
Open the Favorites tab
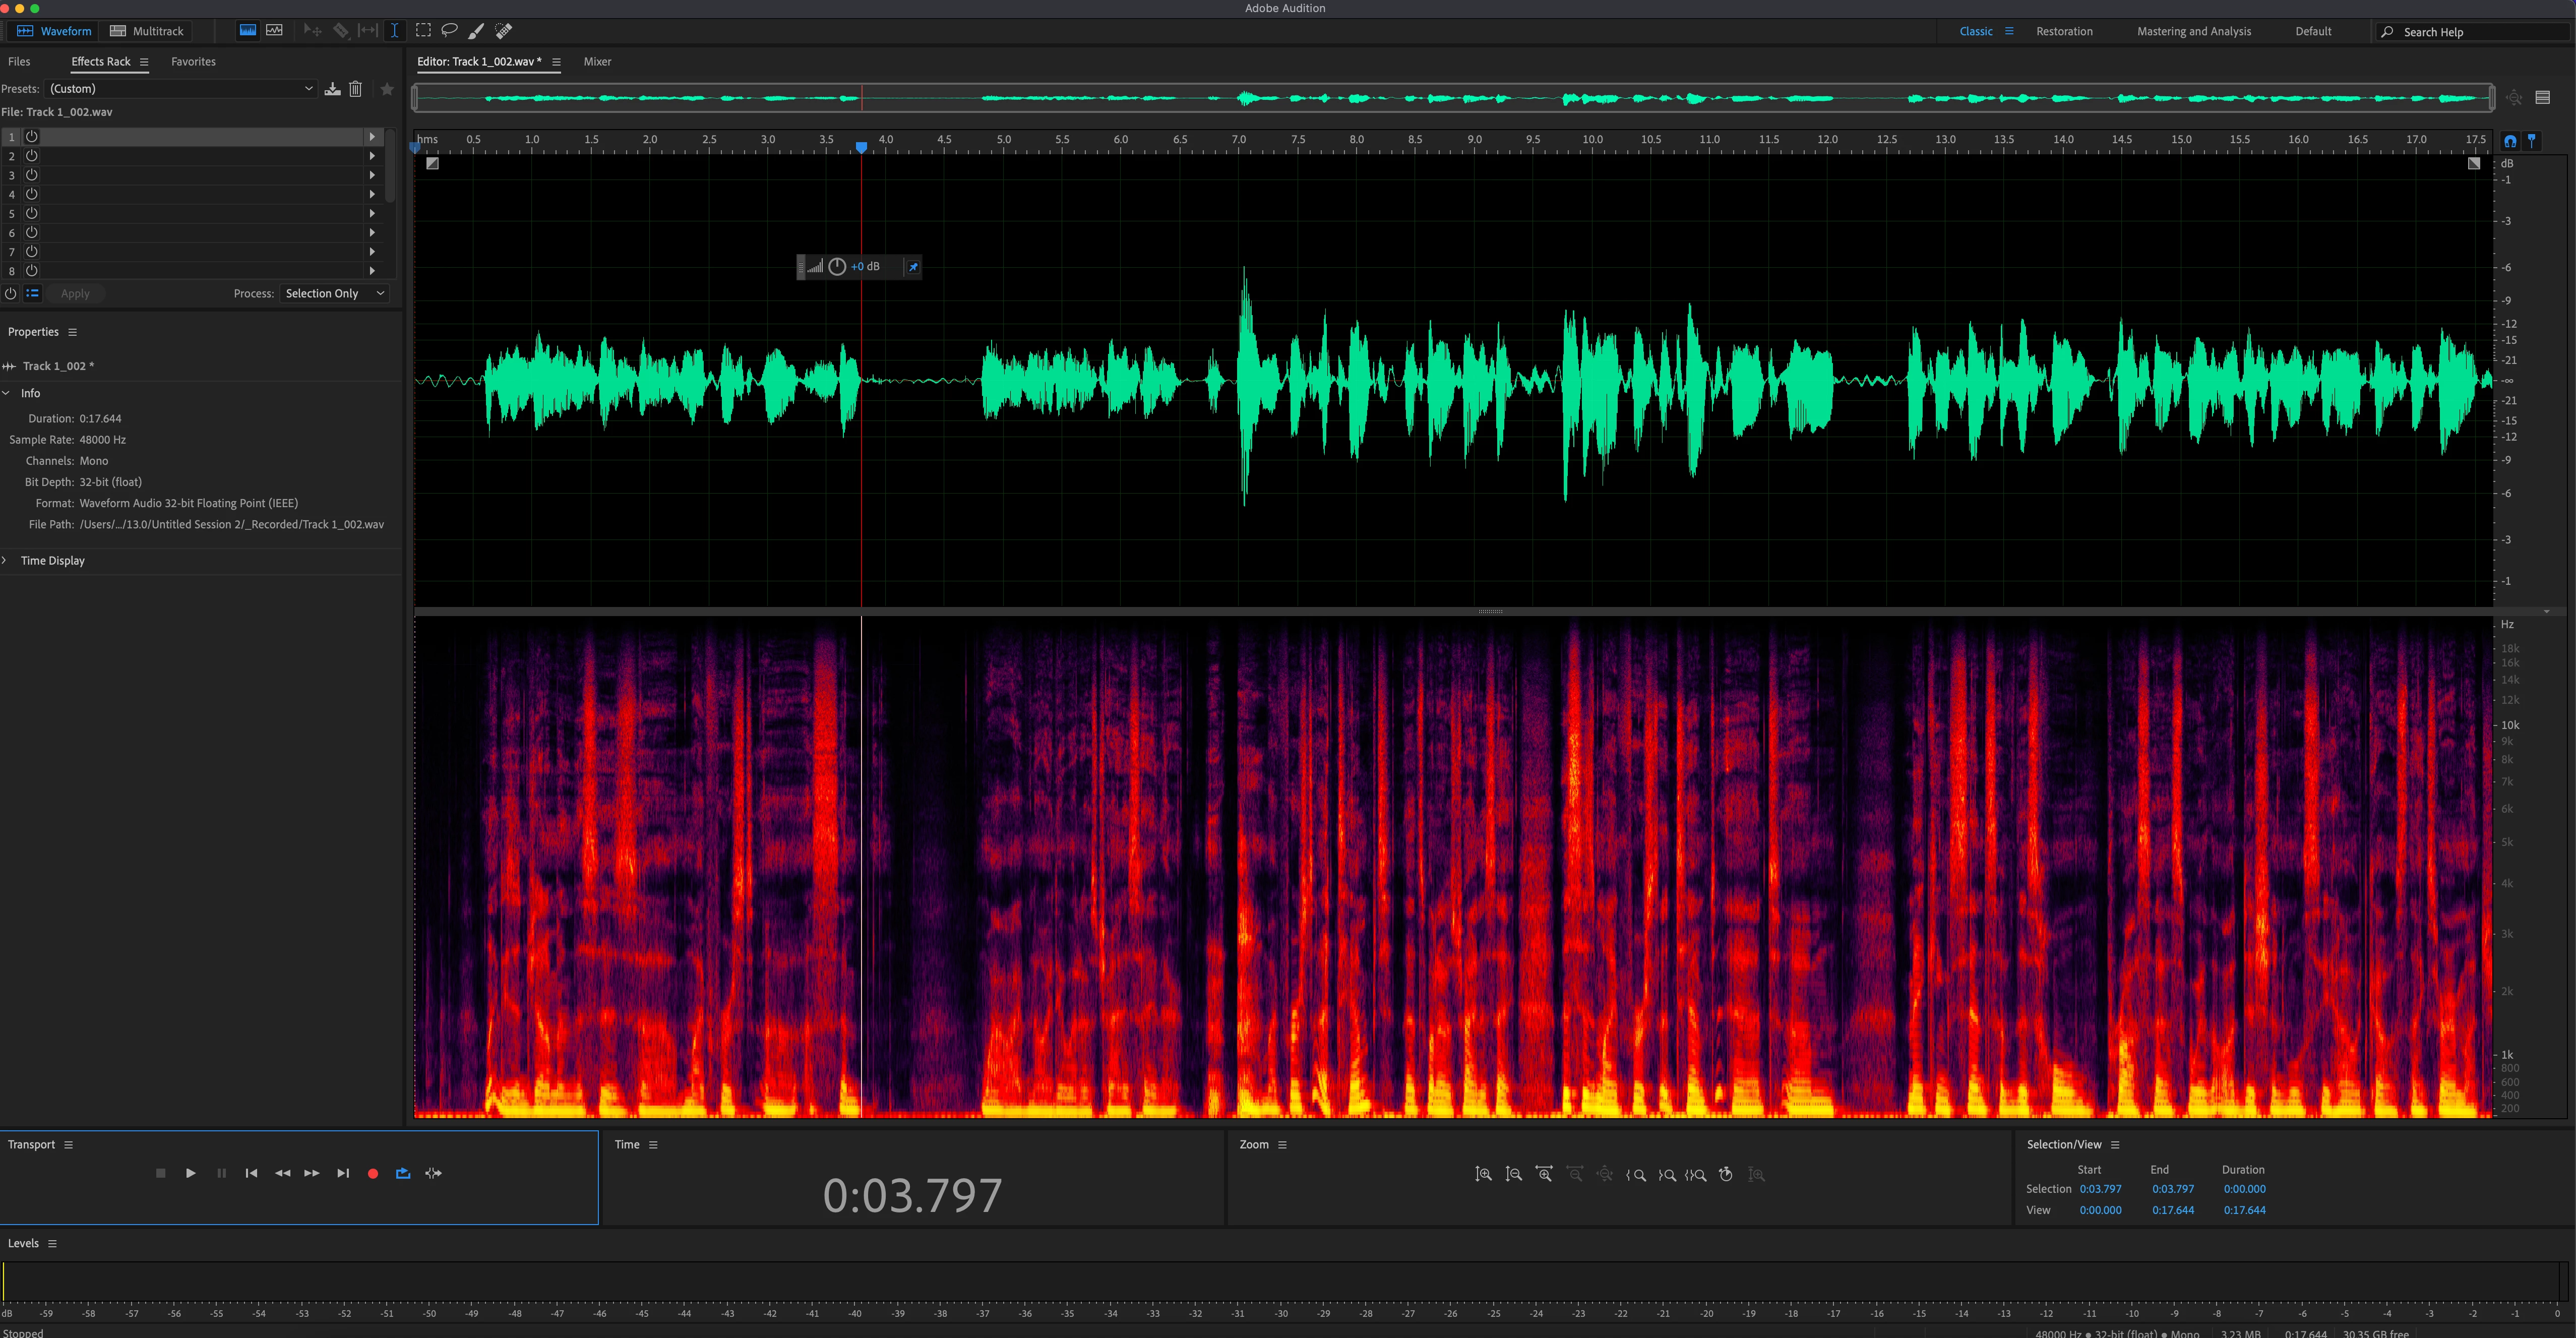[193, 62]
